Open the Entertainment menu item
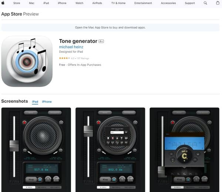Screen dimensions: 222x192 pos(143,3)
